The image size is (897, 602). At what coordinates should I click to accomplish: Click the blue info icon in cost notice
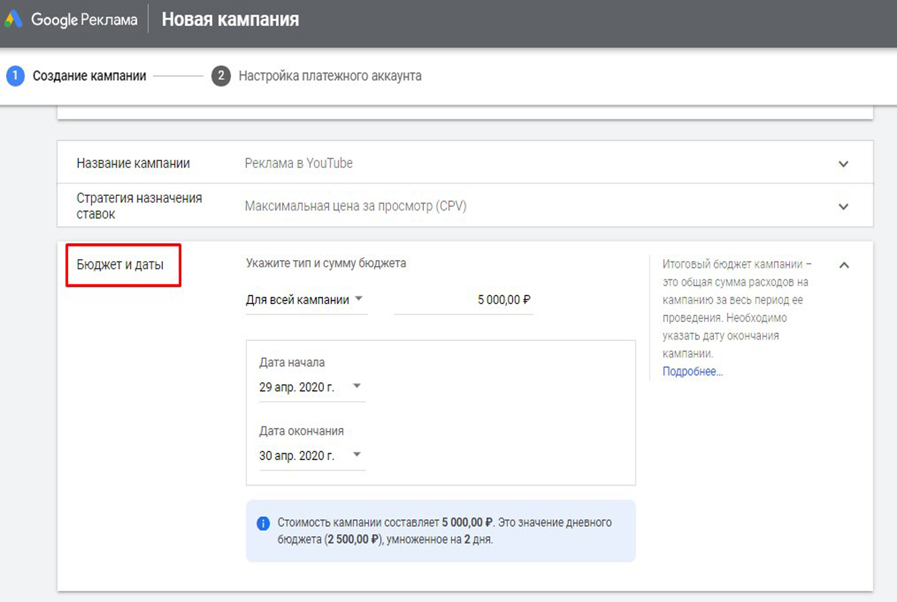(263, 524)
